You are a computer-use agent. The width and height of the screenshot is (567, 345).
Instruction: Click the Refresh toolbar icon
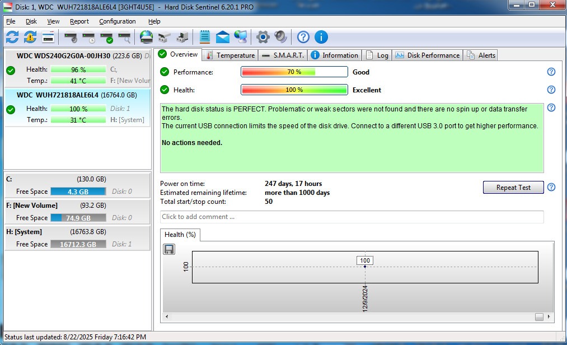pos(12,37)
